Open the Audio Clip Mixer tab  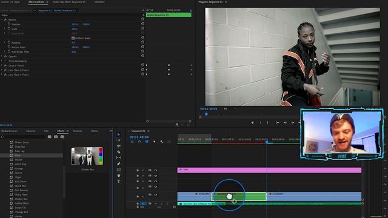click(x=69, y=2)
